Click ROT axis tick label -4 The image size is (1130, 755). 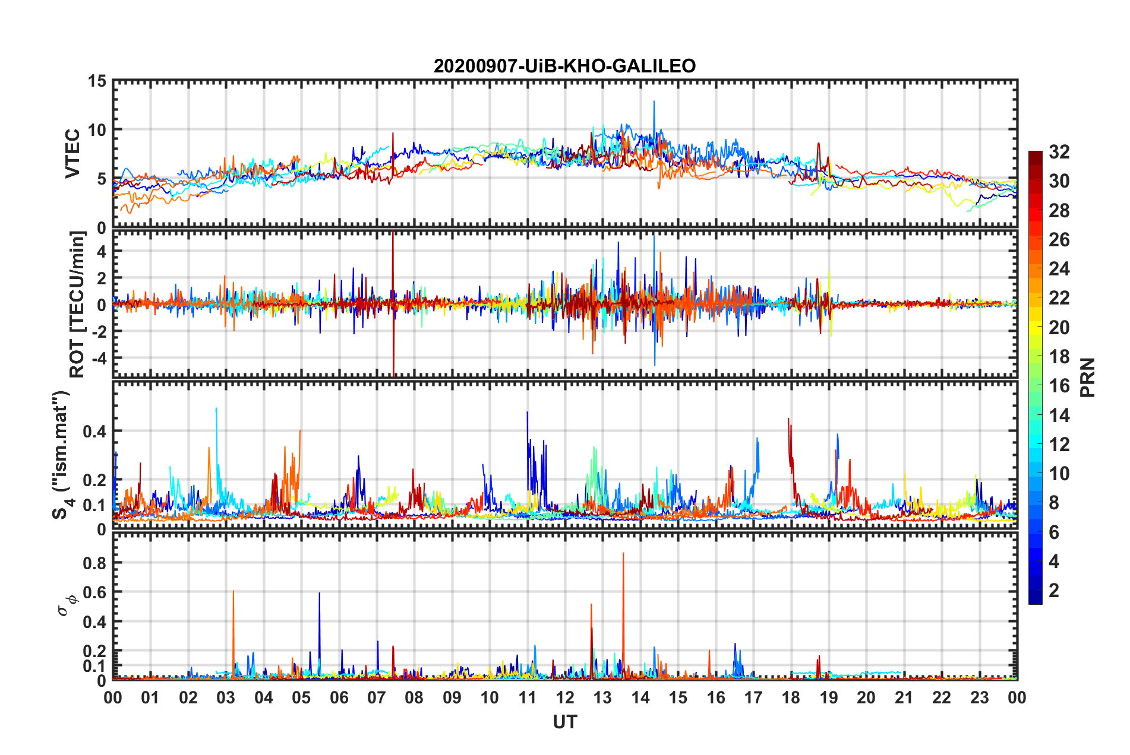point(99,358)
